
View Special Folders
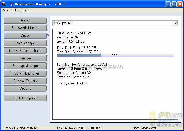click(25, 81)
